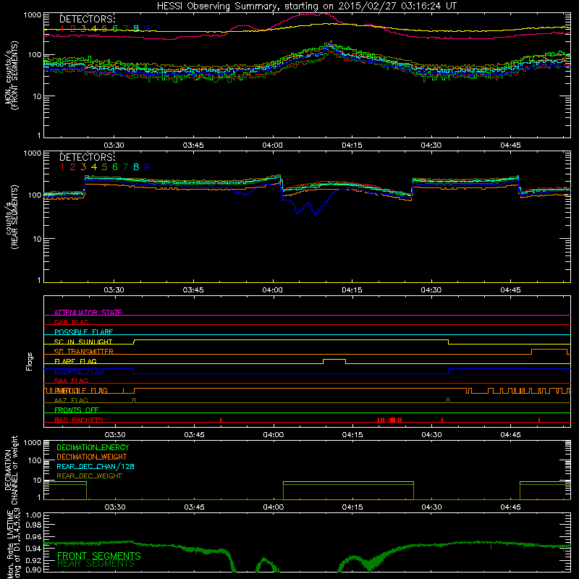Click the BAD PACKETS flag label

click(x=79, y=420)
